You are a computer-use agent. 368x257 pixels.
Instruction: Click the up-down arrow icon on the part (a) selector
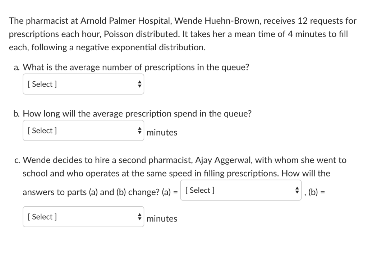coord(140,84)
